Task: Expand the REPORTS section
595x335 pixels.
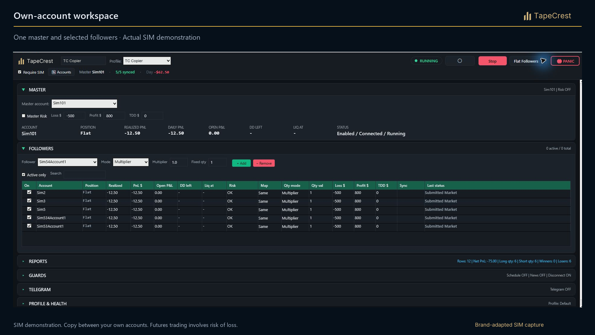Action: point(23,261)
